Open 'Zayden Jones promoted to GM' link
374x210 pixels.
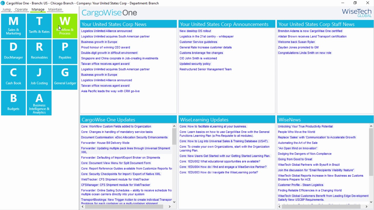click(298, 47)
